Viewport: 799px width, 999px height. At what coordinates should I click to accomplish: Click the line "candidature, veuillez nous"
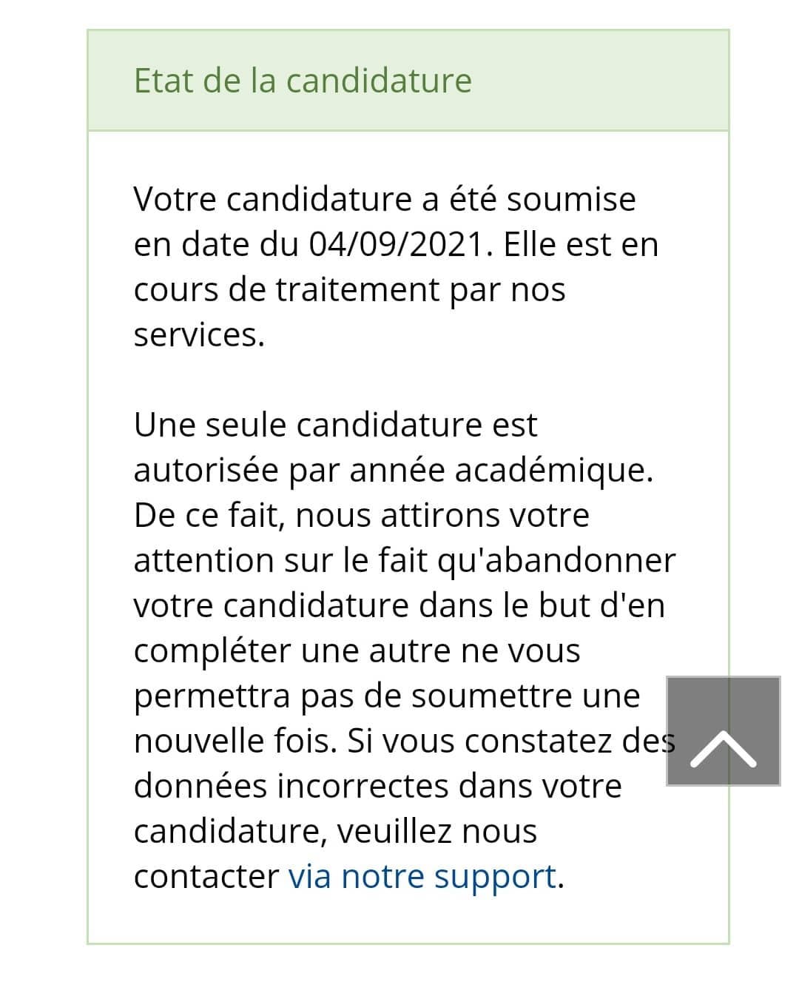[x=335, y=831]
